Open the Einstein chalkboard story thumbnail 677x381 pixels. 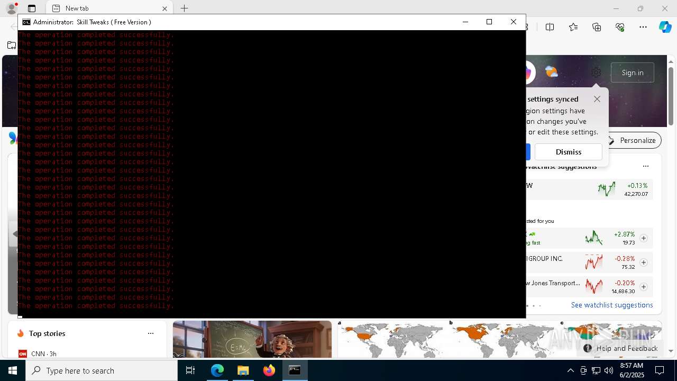coord(252,339)
